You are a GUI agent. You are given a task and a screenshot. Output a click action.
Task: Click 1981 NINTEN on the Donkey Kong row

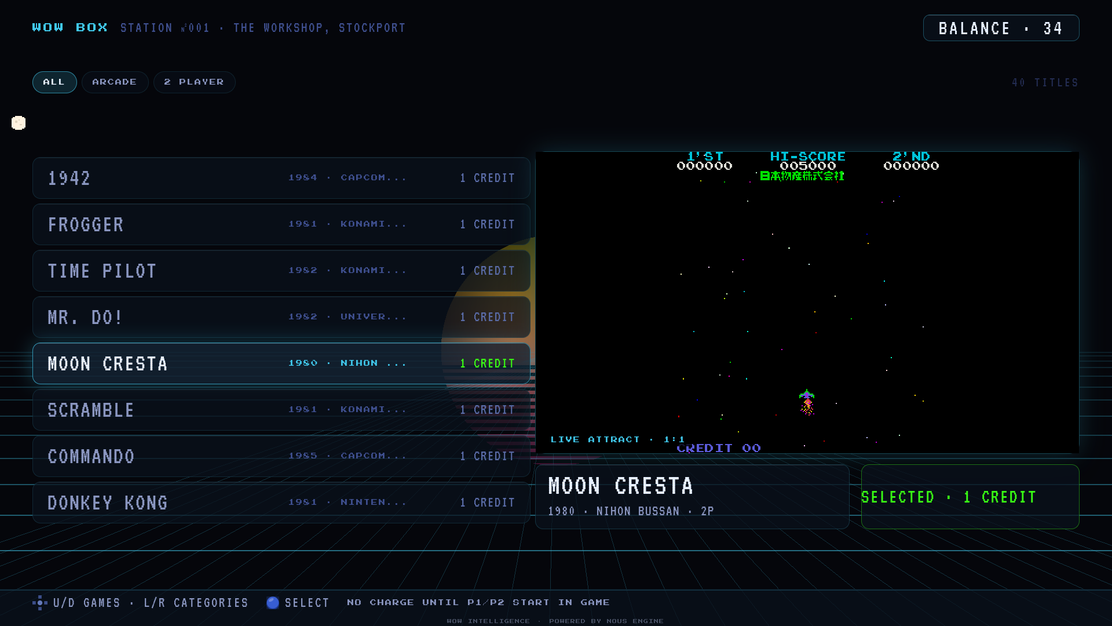tap(348, 502)
